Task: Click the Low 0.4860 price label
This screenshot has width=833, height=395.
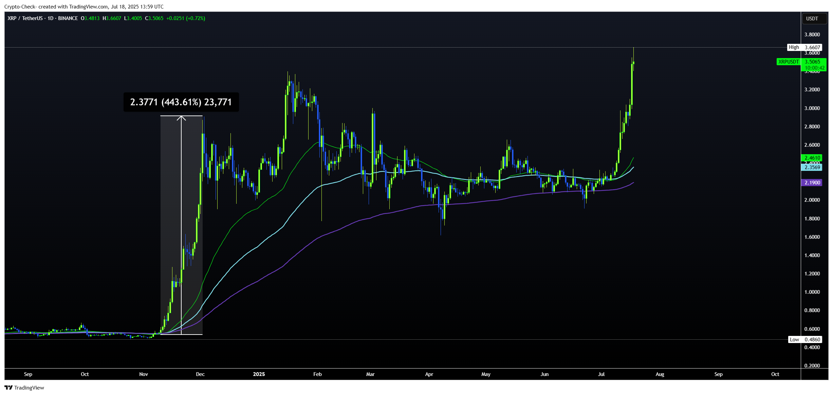Action: 805,339
